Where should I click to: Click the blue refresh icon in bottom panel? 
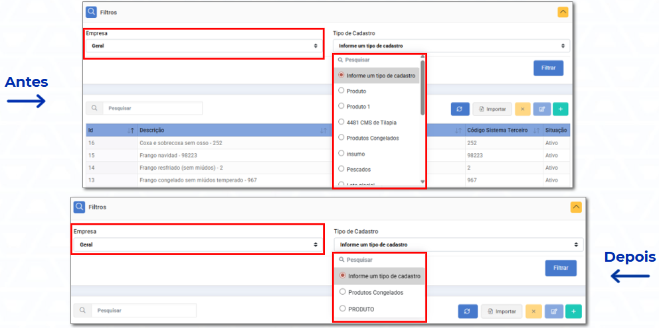(467, 311)
